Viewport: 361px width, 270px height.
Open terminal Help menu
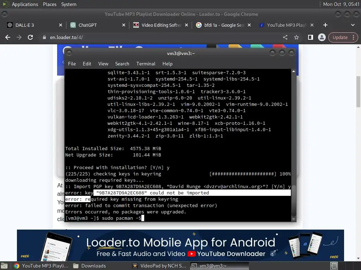click(x=167, y=64)
